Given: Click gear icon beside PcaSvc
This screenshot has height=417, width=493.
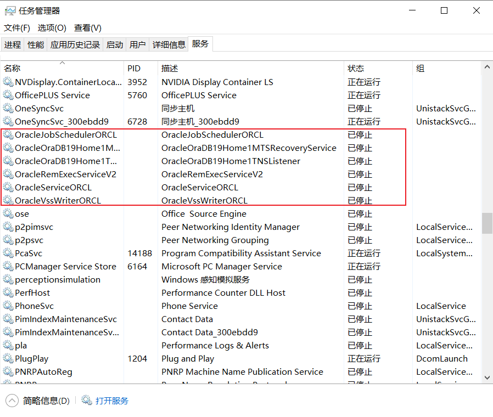Looking at the screenshot, I should [8, 253].
